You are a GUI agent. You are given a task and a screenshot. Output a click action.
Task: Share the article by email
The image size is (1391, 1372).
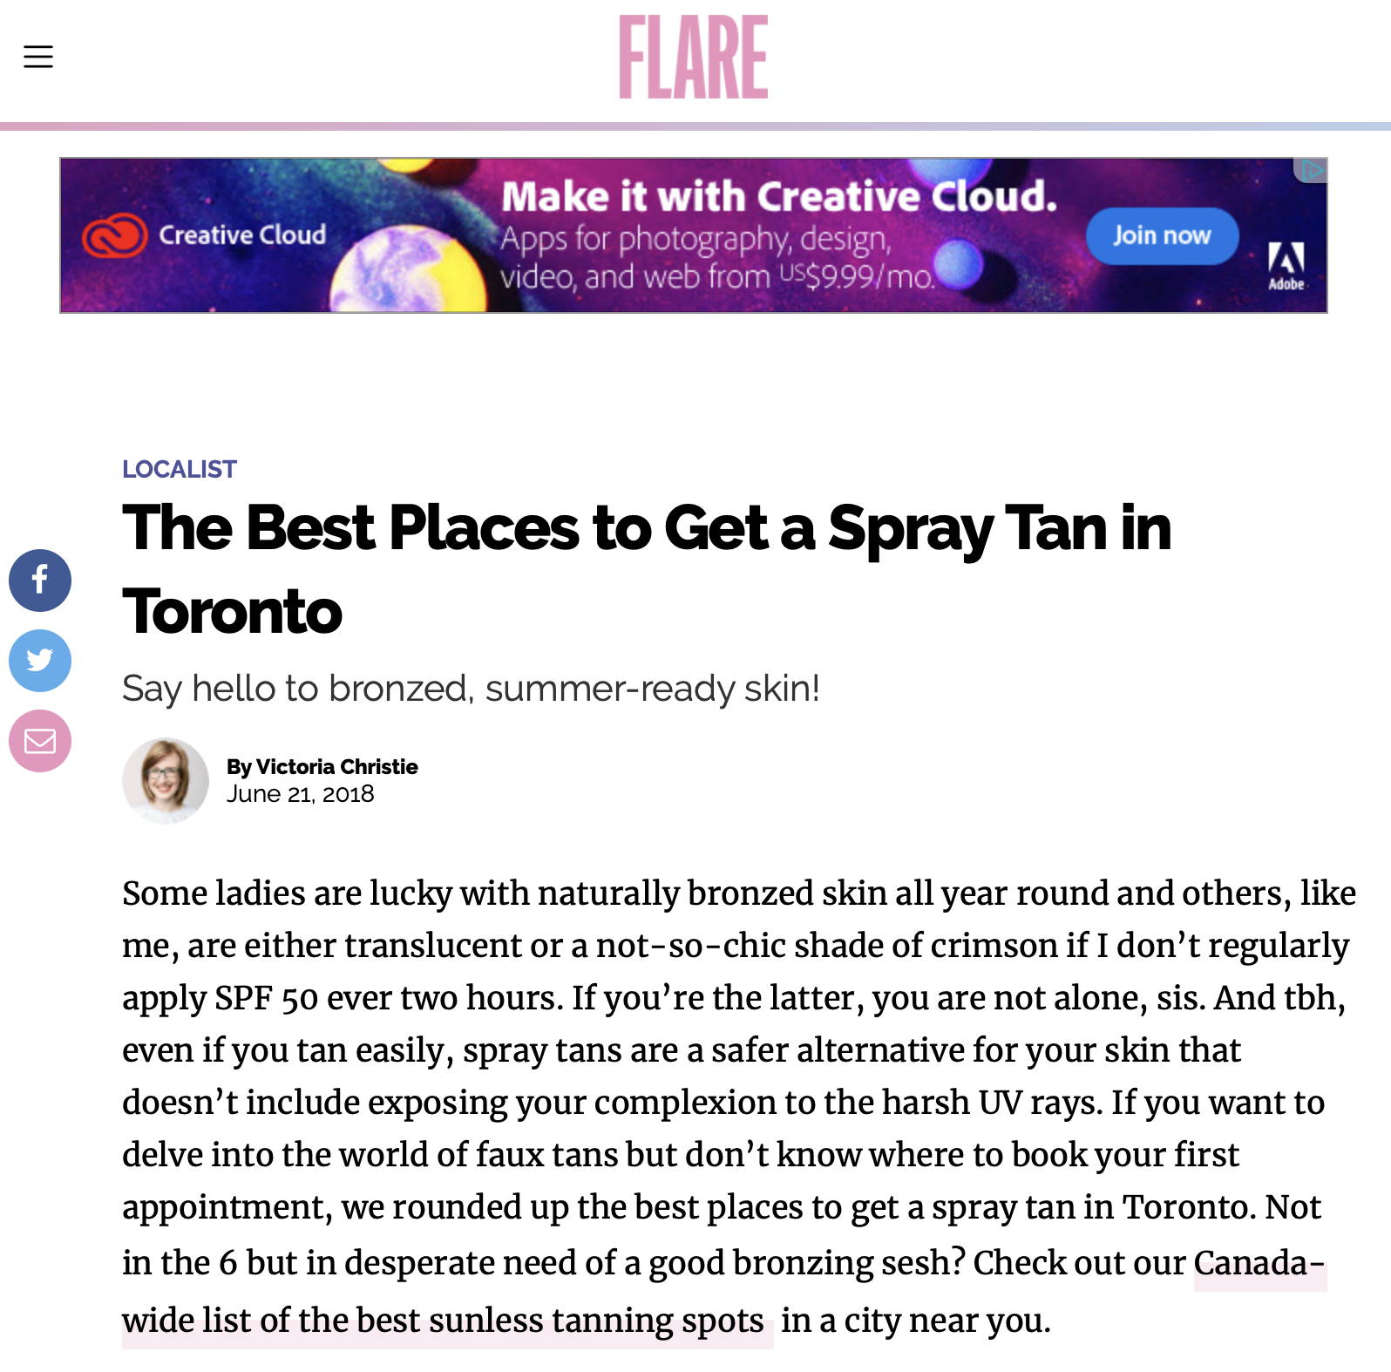point(40,741)
